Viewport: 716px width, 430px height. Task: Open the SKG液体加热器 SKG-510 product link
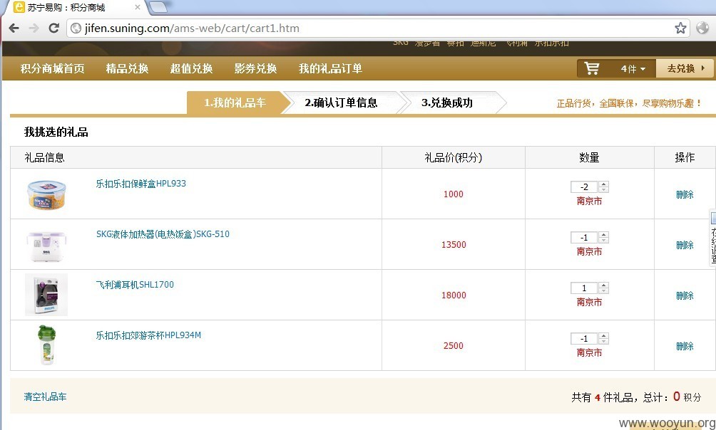[x=163, y=234]
